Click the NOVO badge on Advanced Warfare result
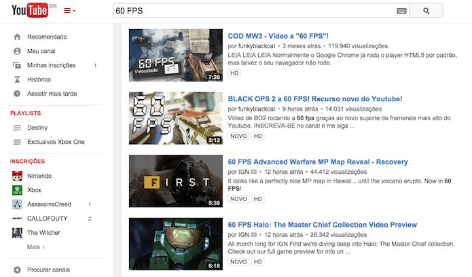Viewport: 472px width, 277px height. [238, 199]
